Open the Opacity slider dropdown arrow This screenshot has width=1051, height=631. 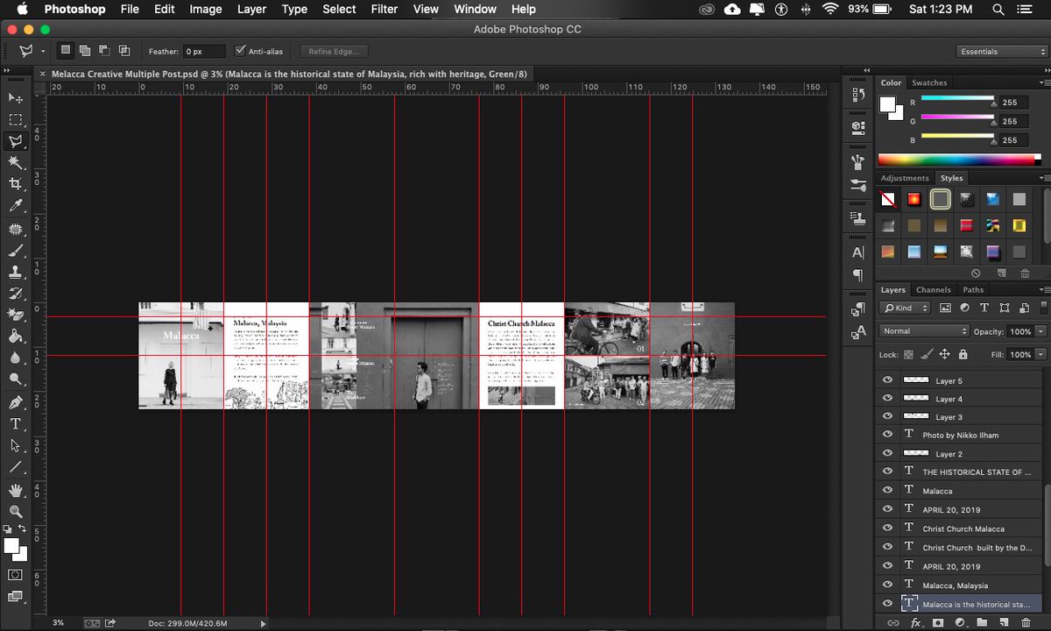pos(1040,331)
